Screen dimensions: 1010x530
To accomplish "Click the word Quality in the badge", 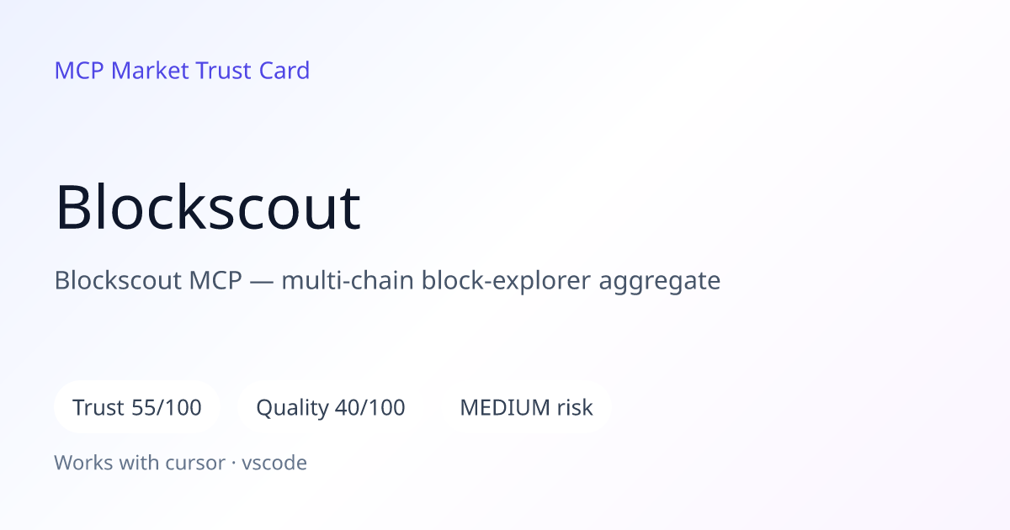I will pos(292,409).
